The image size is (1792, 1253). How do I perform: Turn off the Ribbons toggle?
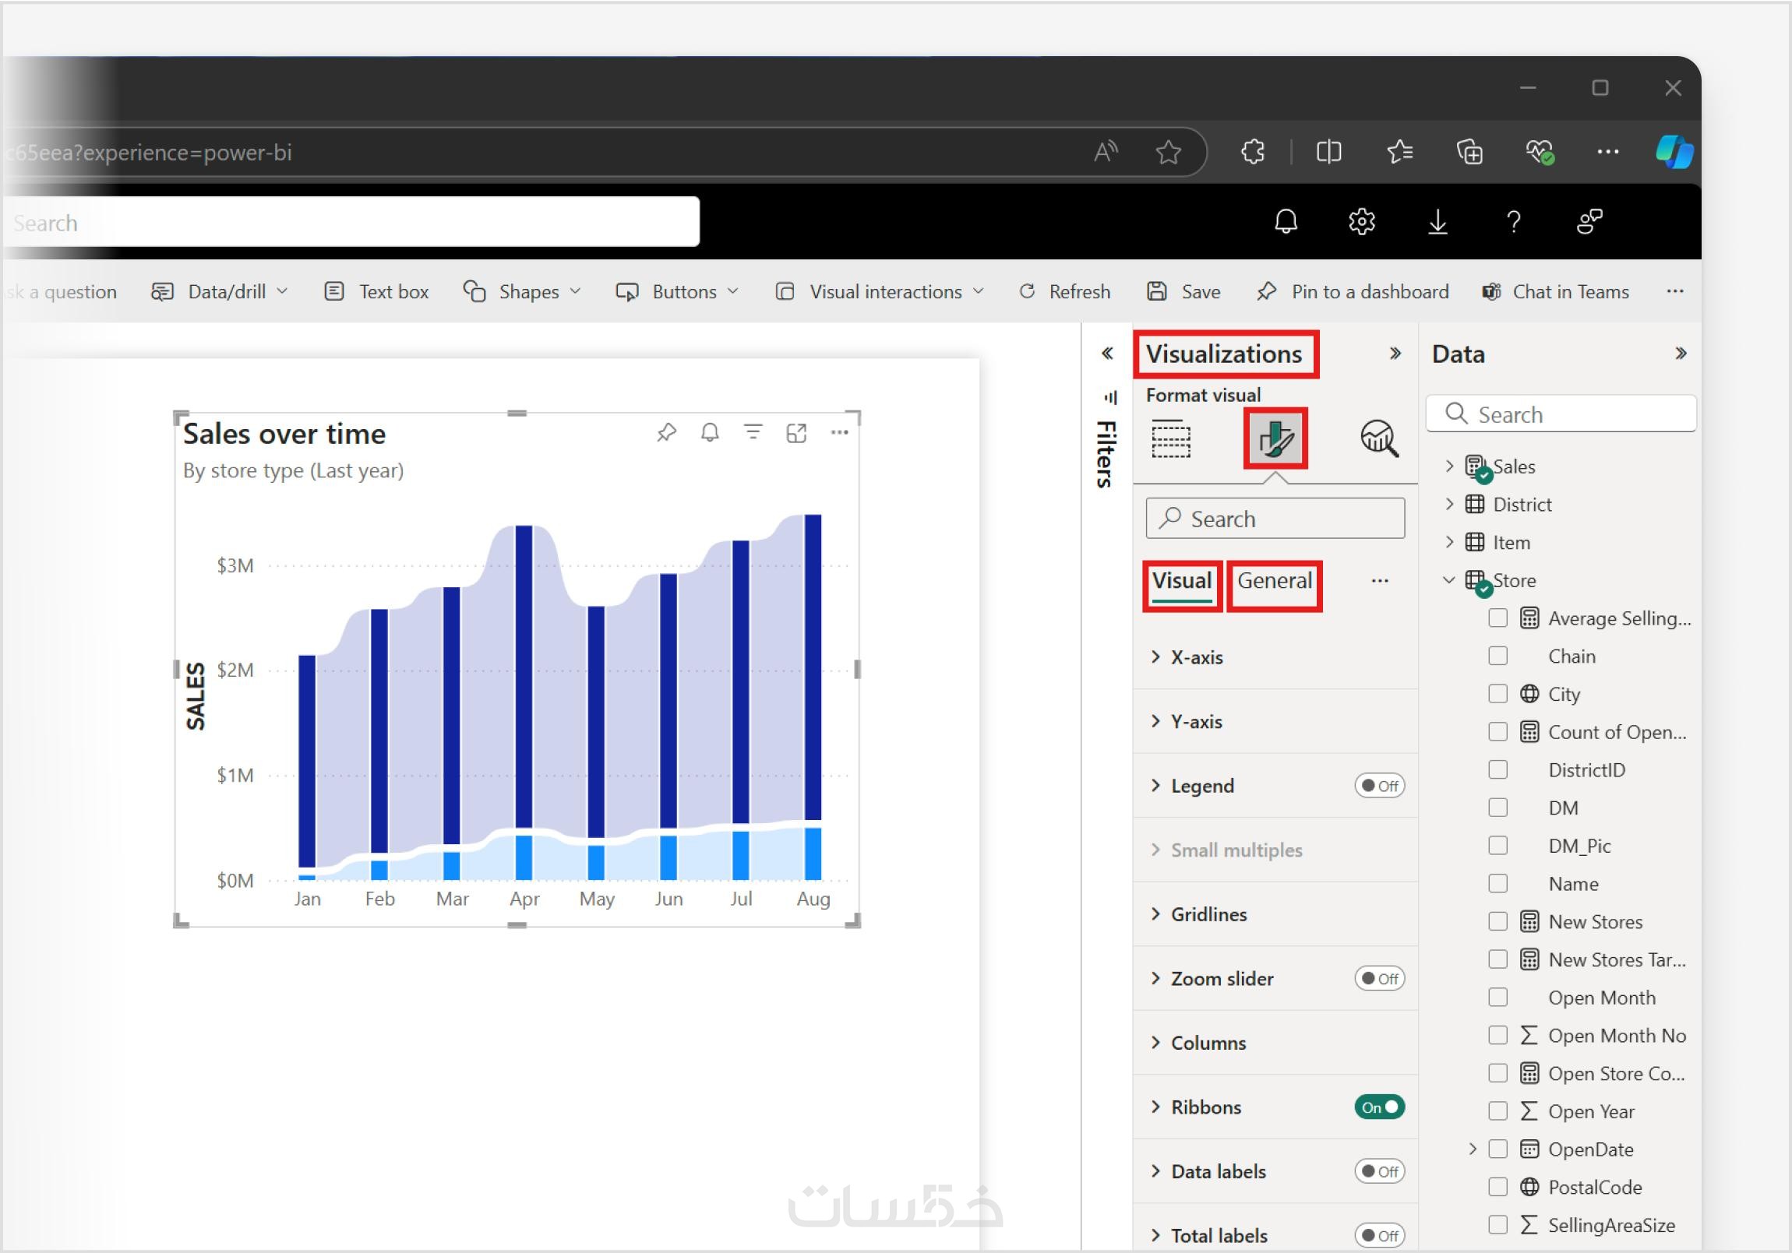pos(1379,1107)
